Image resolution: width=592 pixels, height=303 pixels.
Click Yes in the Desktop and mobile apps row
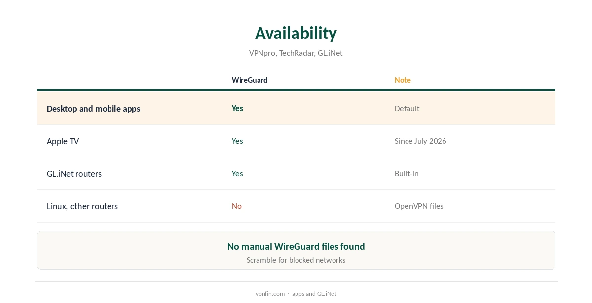[237, 108]
